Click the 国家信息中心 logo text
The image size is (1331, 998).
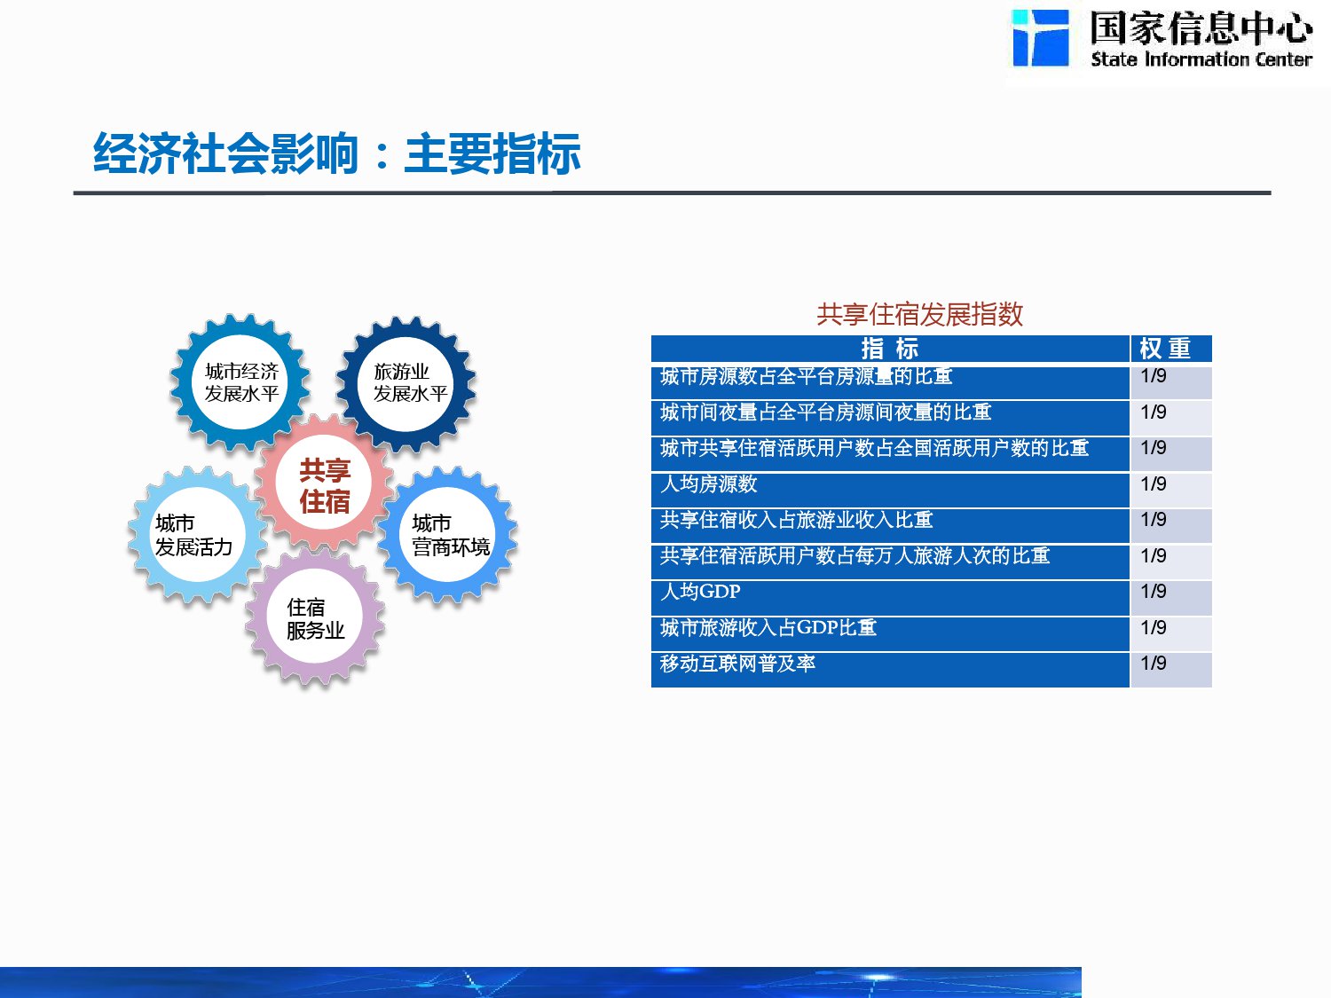1201,29
